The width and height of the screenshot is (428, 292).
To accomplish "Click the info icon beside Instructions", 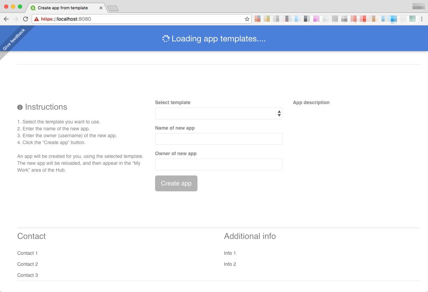I will click(20, 107).
